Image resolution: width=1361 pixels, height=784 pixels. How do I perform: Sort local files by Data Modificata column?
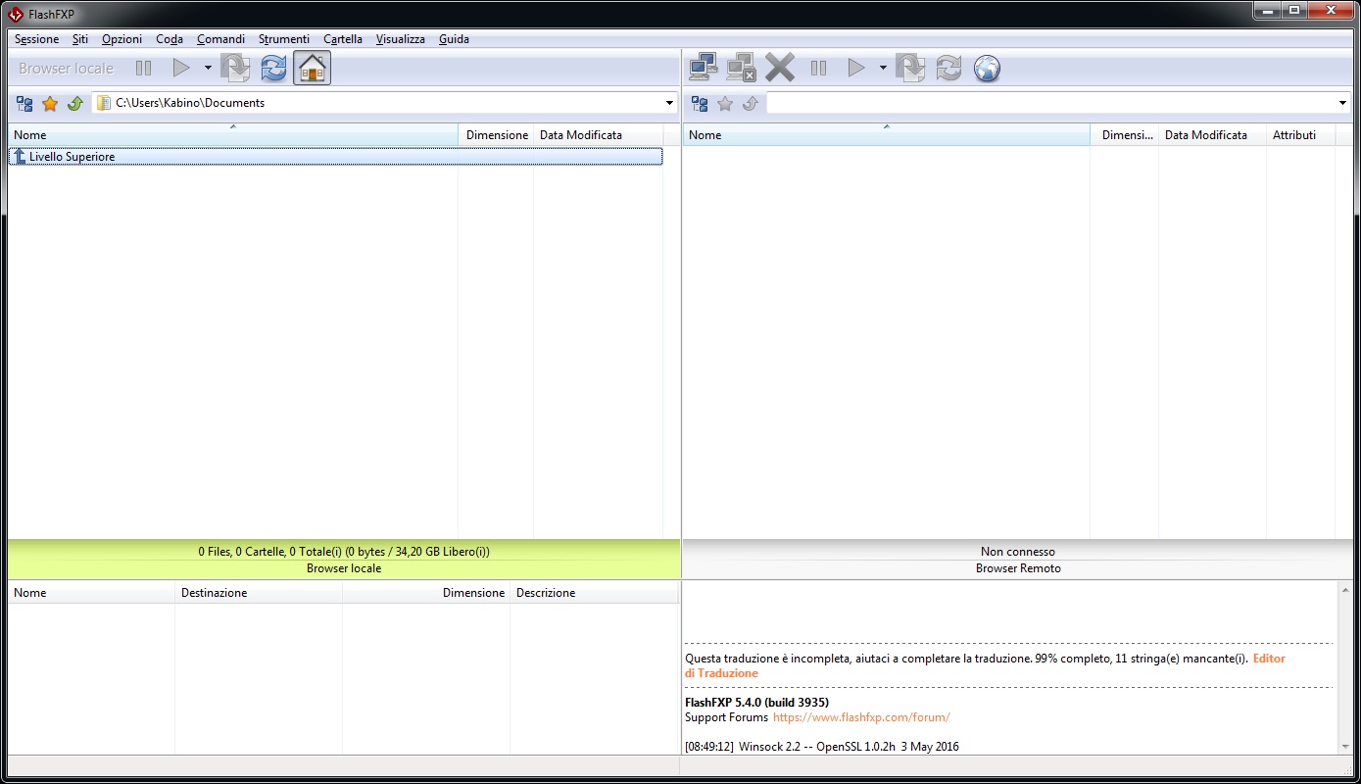coord(598,135)
